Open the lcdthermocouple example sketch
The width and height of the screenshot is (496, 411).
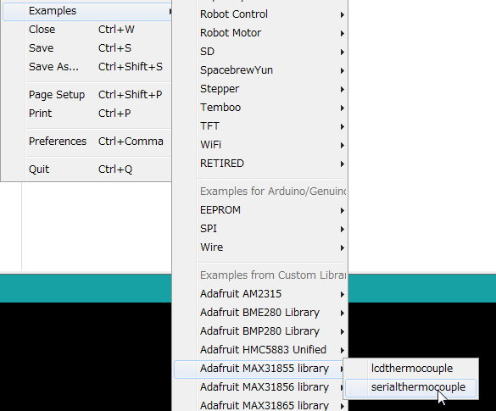click(x=411, y=369)
